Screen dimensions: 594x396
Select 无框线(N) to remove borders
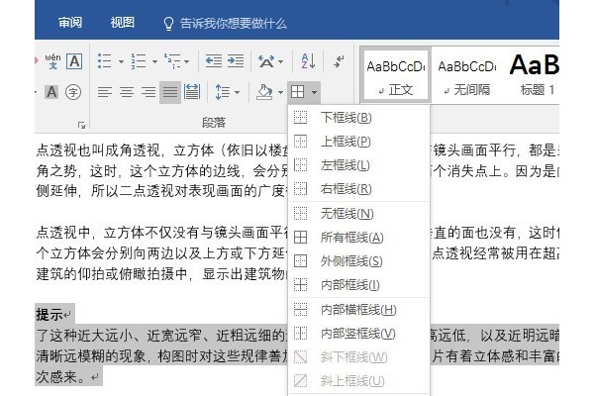pos(358,214)
